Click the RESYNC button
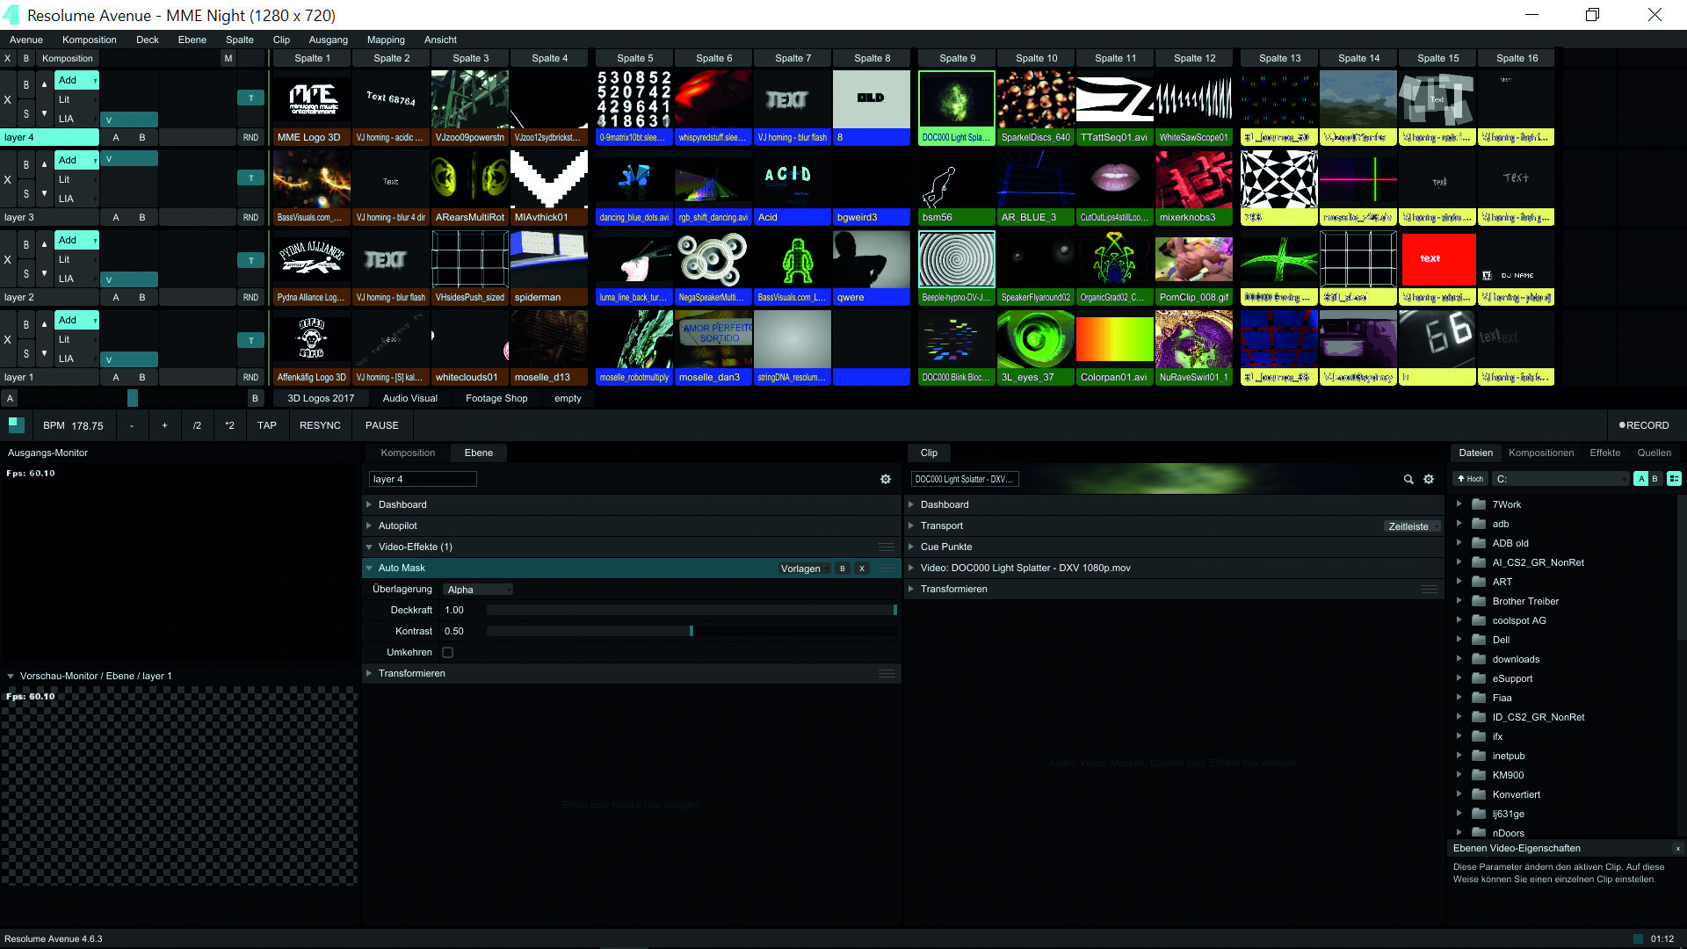Viewport: 1687px width, 949px height. tap(320, 425)
